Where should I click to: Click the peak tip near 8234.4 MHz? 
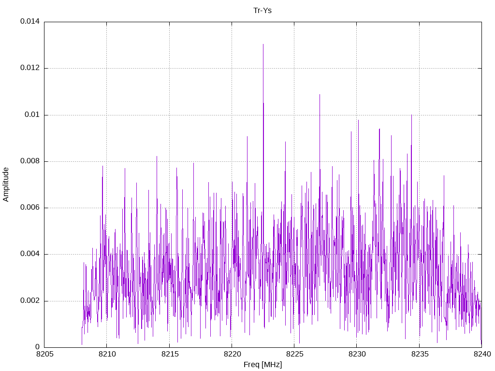coord(411,115)
